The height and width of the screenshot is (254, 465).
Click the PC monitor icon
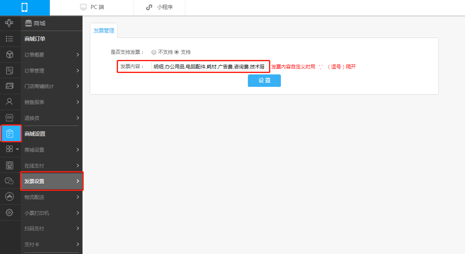(84, 7)
